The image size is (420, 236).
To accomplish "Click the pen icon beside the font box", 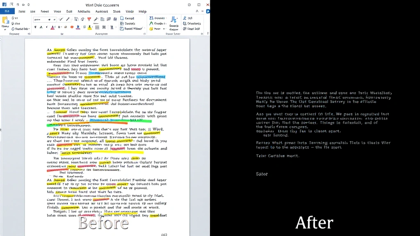I will click(68, 19).
